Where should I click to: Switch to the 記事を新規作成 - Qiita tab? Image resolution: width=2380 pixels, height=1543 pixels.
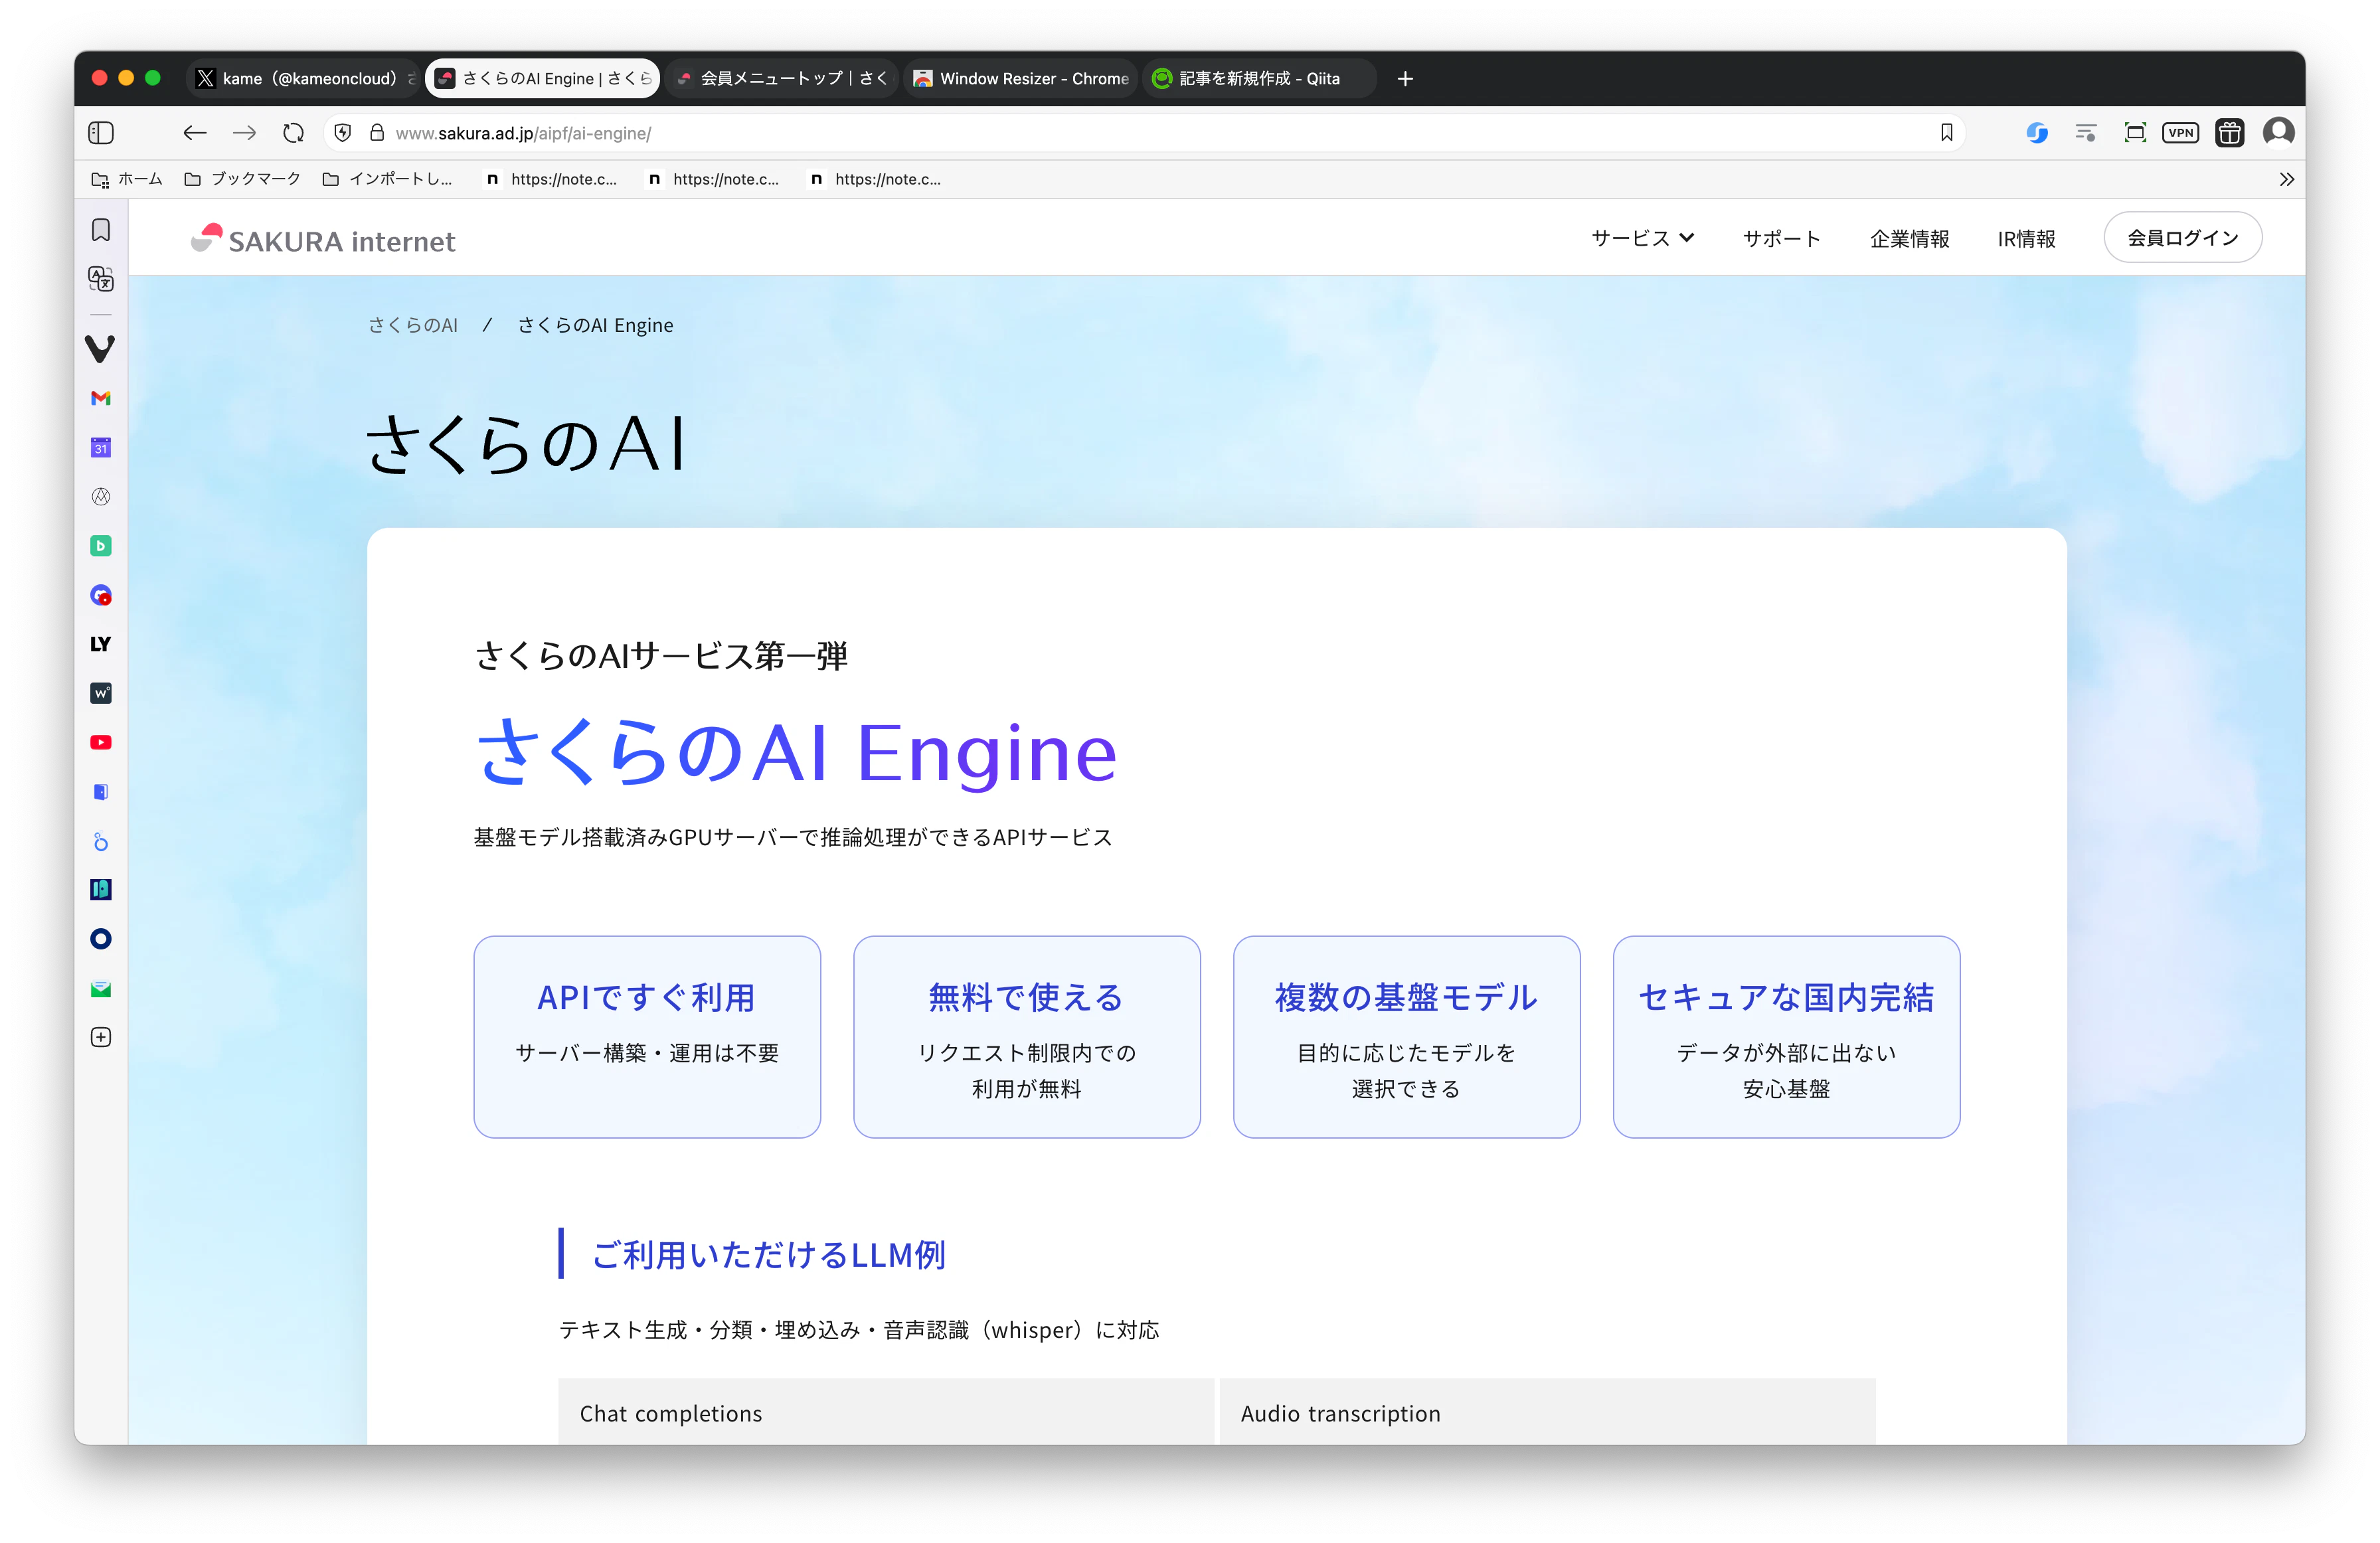point(1260,78)
